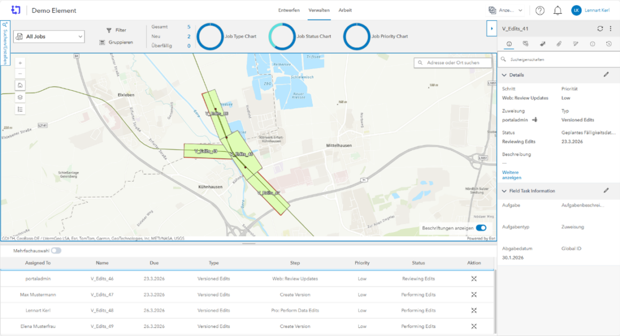Sort table by Assigned To column
Screen dimensions: 620x336
[x=38, y=263]
